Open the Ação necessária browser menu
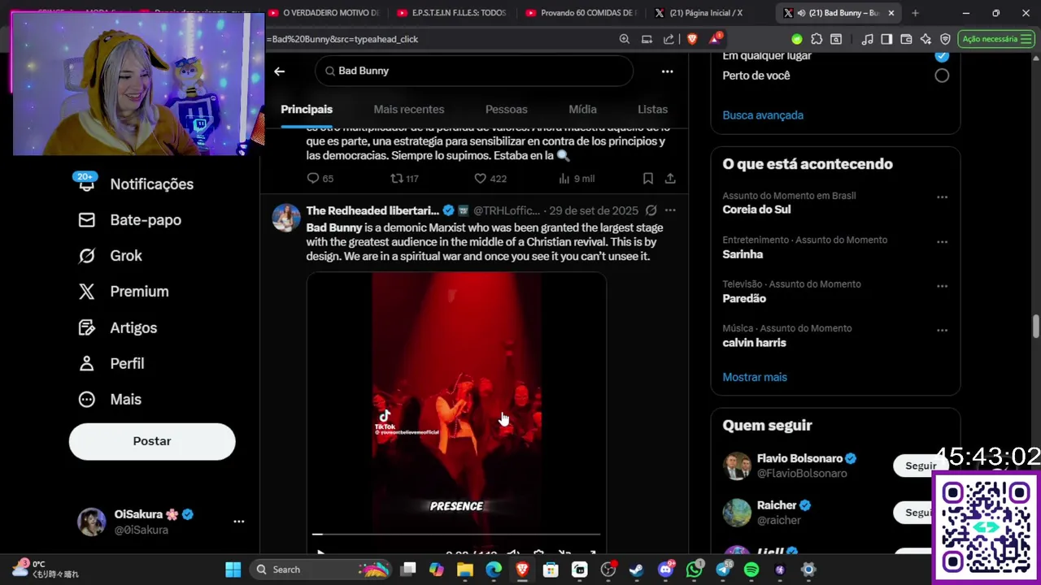 point(996,39)
